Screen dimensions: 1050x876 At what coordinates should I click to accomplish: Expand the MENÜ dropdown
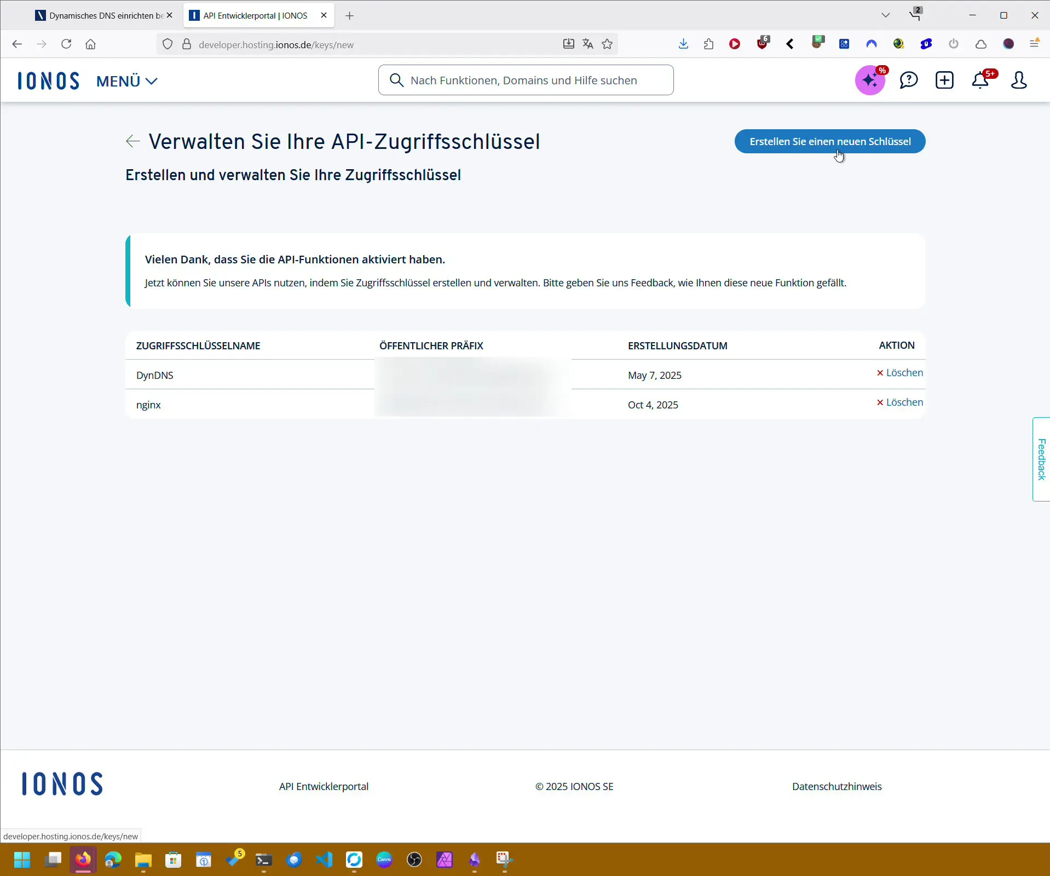(x=127, y=81)
